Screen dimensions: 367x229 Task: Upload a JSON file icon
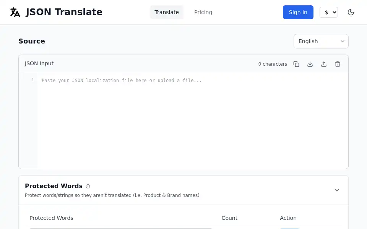click(x=324, y=64)
